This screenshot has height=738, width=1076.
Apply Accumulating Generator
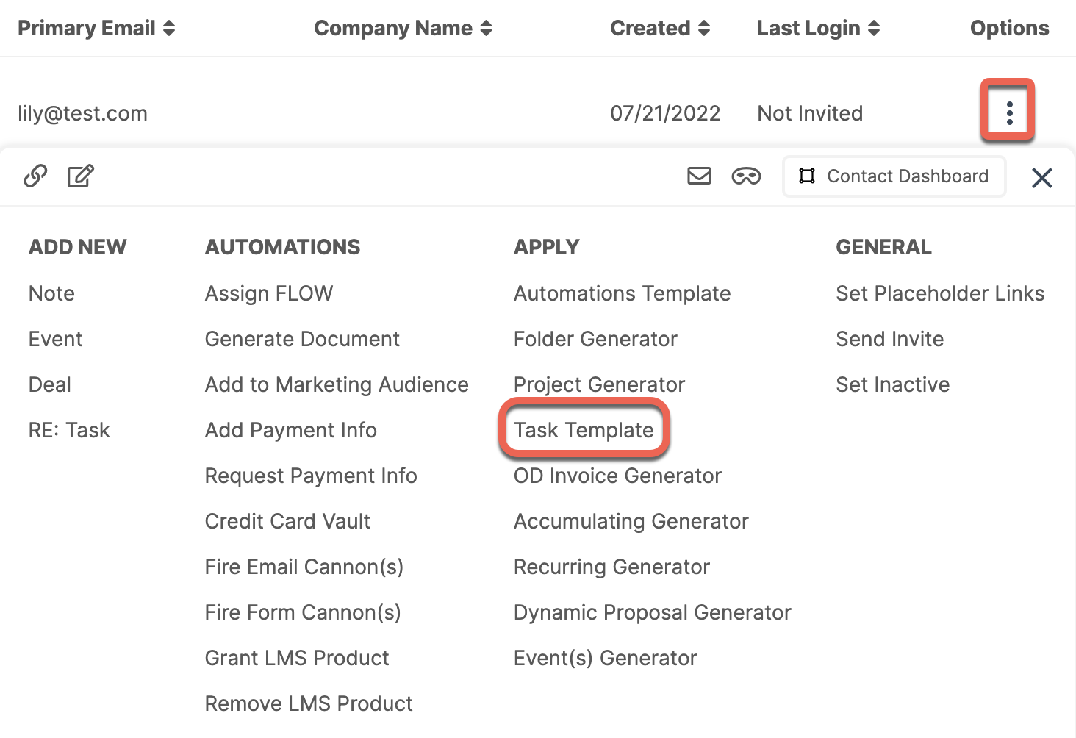click(x=631, y=521)
